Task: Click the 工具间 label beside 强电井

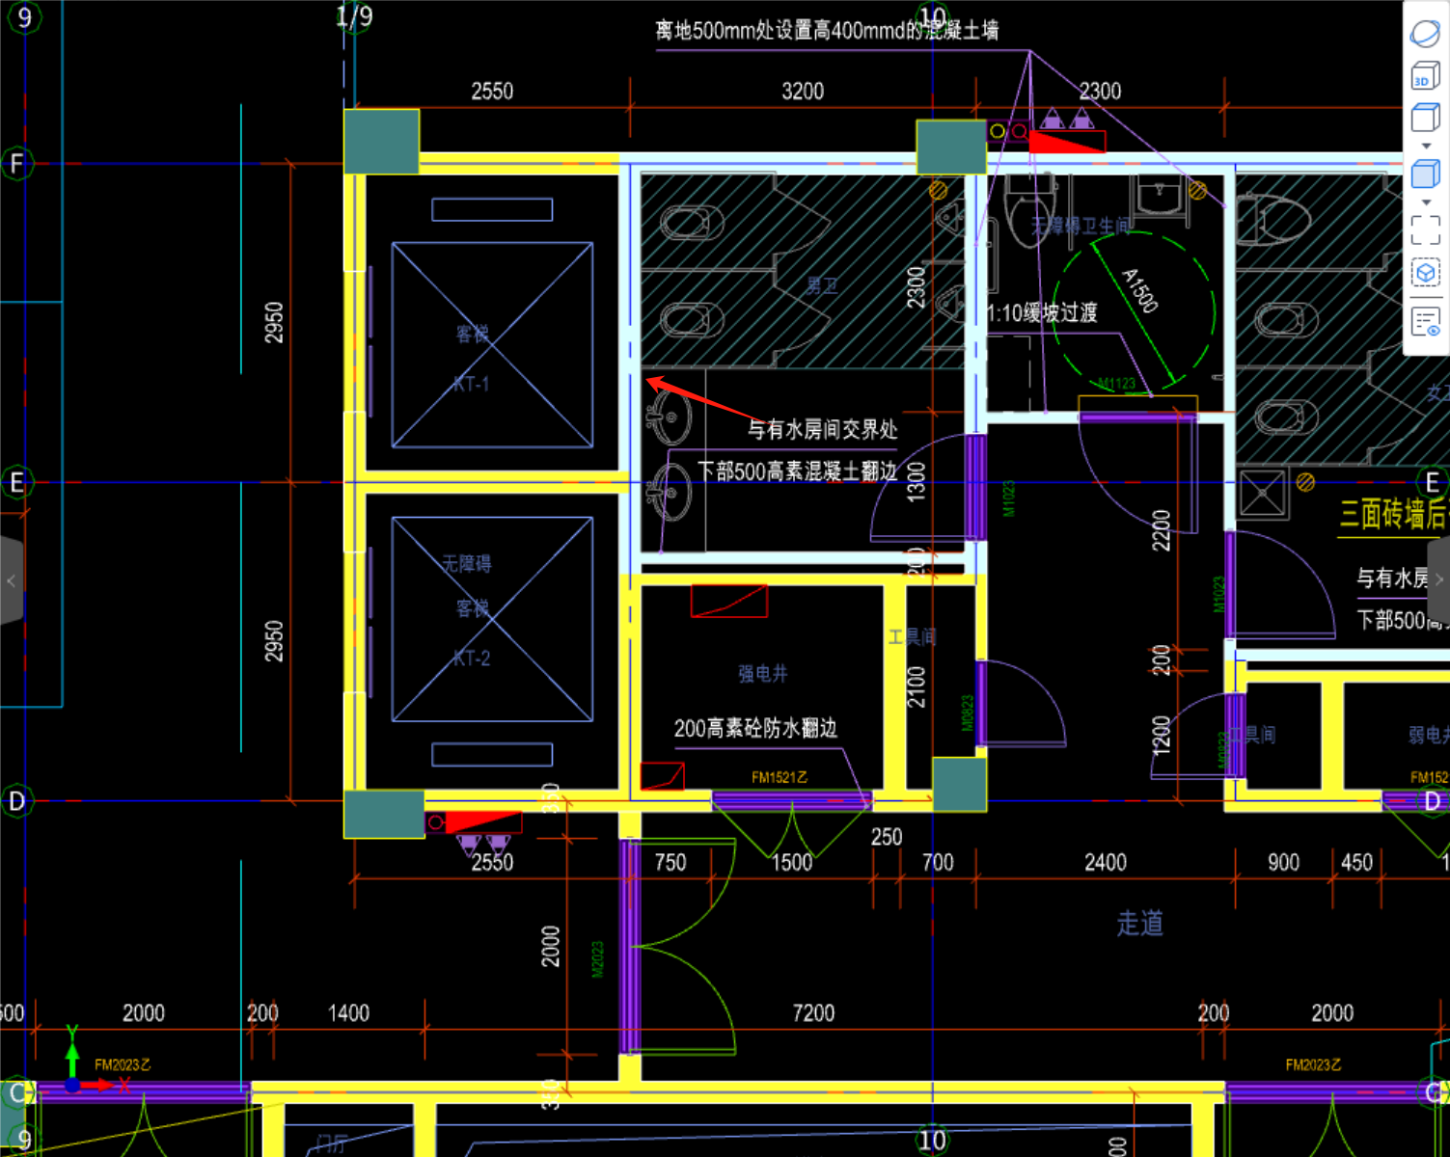Action: click(x=912, y=636)
